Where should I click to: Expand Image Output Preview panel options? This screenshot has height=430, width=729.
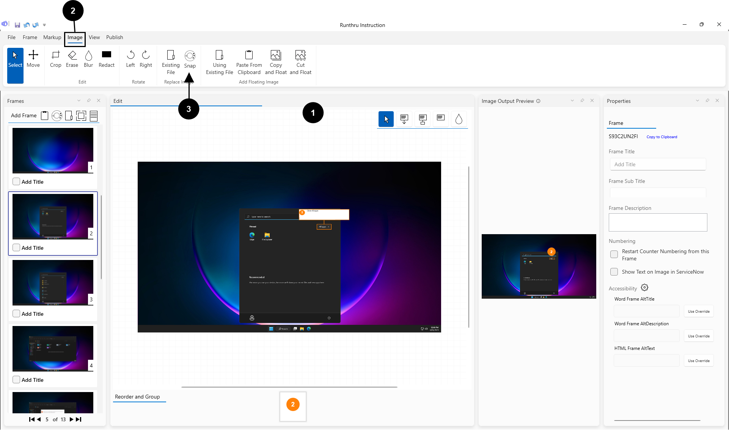coord(572,101)
